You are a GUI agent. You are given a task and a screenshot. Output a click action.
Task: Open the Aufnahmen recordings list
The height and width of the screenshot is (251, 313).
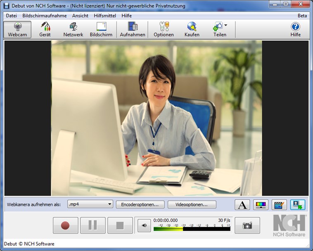coord(133,30)
